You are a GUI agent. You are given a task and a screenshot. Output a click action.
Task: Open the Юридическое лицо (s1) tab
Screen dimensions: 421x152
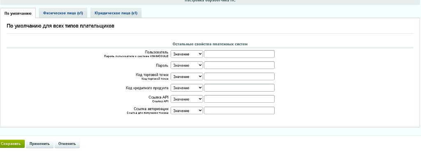[116, 13]
